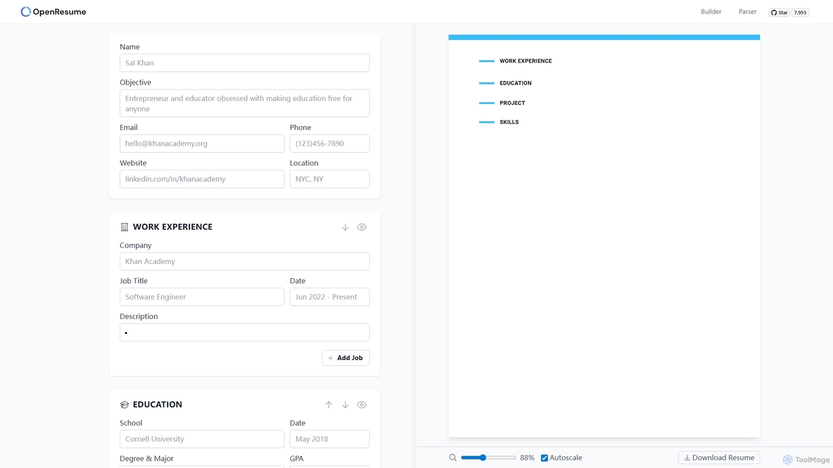Focus the work experience Date field
Viewport: 833px width, 468px height.
point(329,297)
